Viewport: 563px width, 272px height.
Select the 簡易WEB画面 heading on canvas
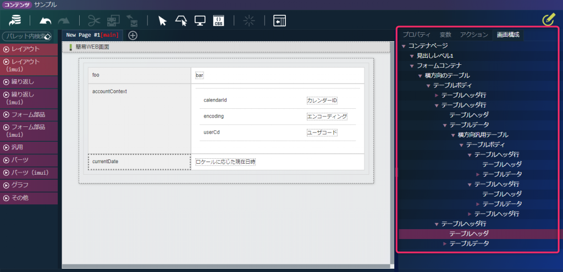tap(226, 47)
